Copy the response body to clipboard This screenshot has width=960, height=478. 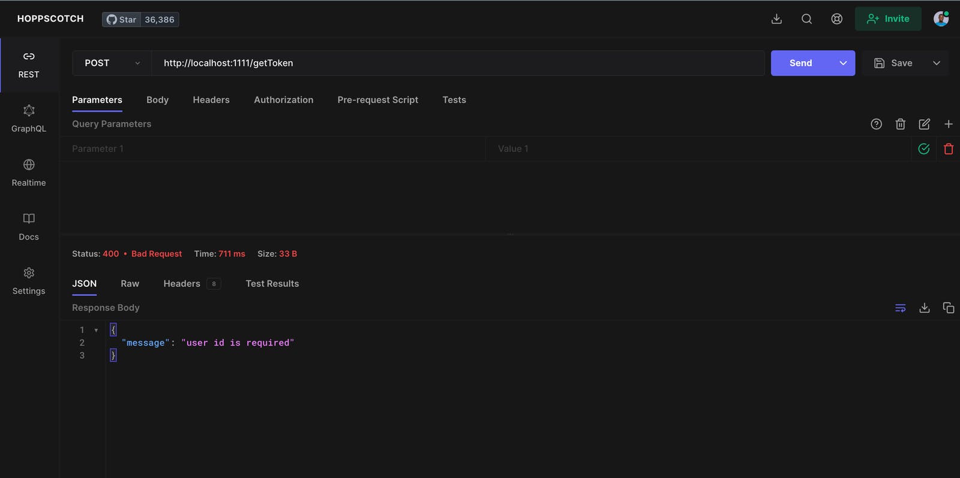pos(948,308)
